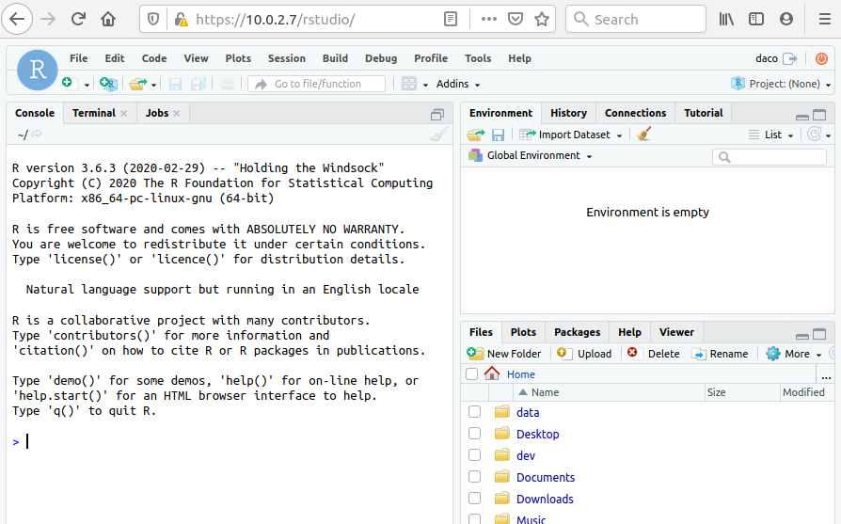This screenshot has height=524, width=841.
Task: Clear console with the broom icon
Action: pyautogui.click(x=438, y=134)
